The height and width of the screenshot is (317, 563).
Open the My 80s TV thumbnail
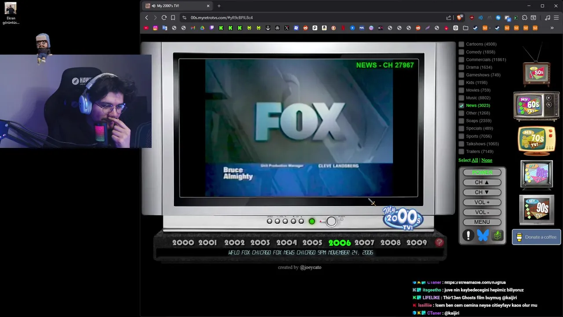tap(537, 175)
